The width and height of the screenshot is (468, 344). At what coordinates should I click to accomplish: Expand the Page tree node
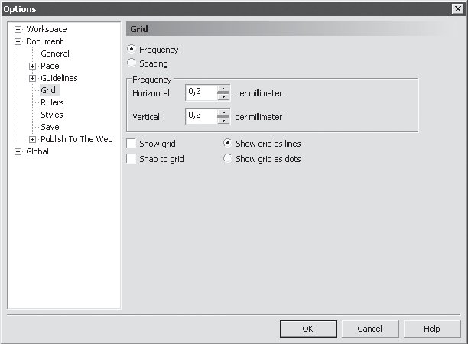pos(33,66)
